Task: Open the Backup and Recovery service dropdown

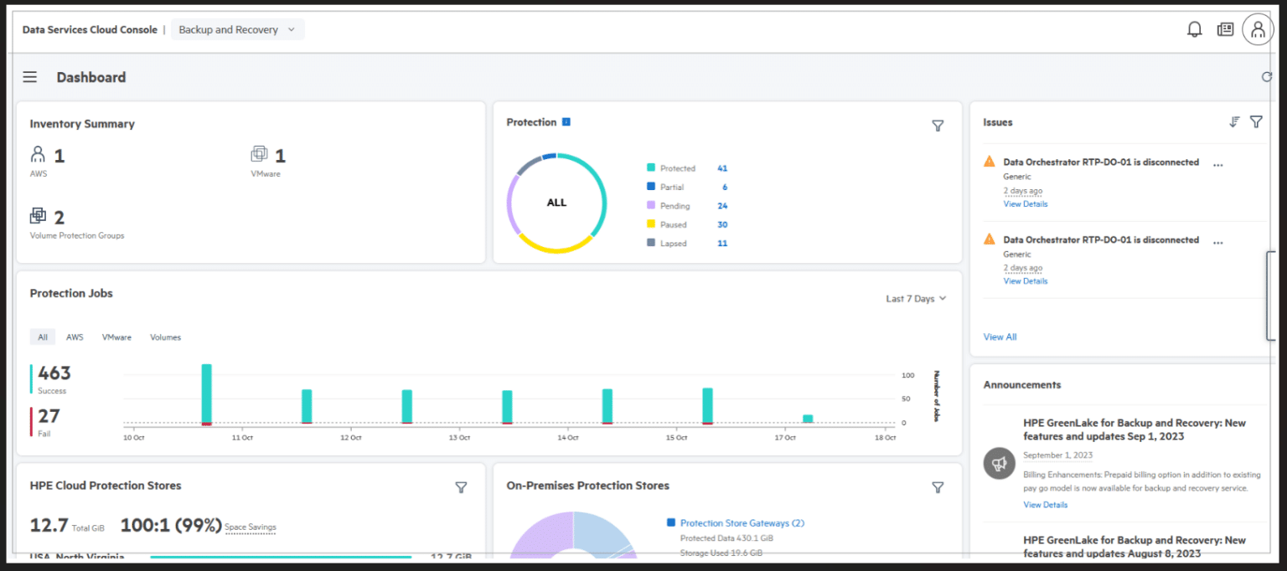Action: 238,29
